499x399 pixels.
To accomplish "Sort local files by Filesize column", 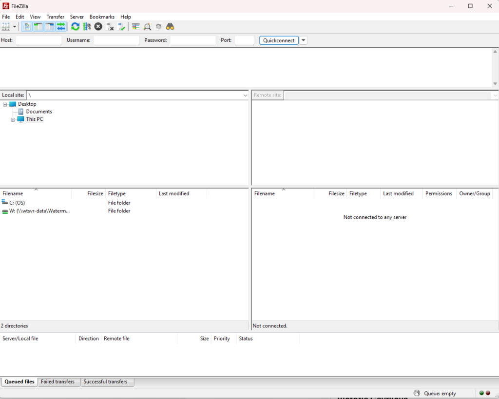I will coord(89,193).
